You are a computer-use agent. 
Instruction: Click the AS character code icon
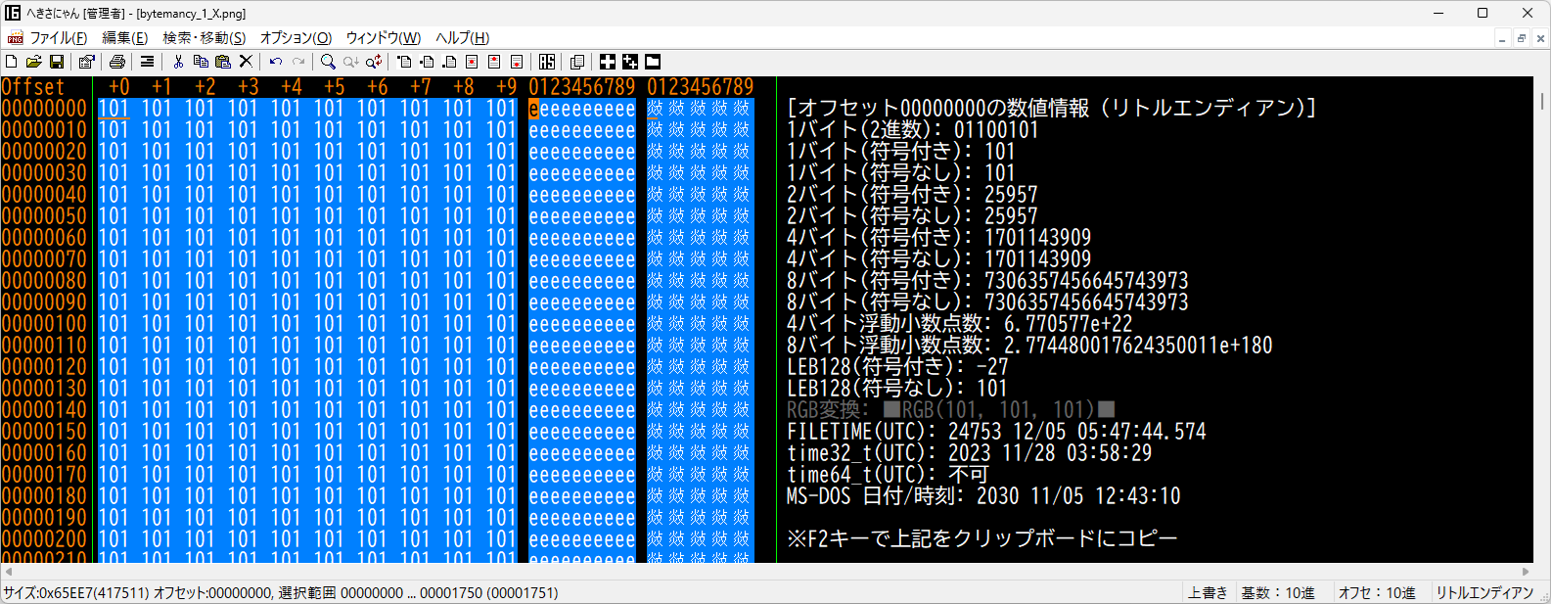tap(547, 62)
